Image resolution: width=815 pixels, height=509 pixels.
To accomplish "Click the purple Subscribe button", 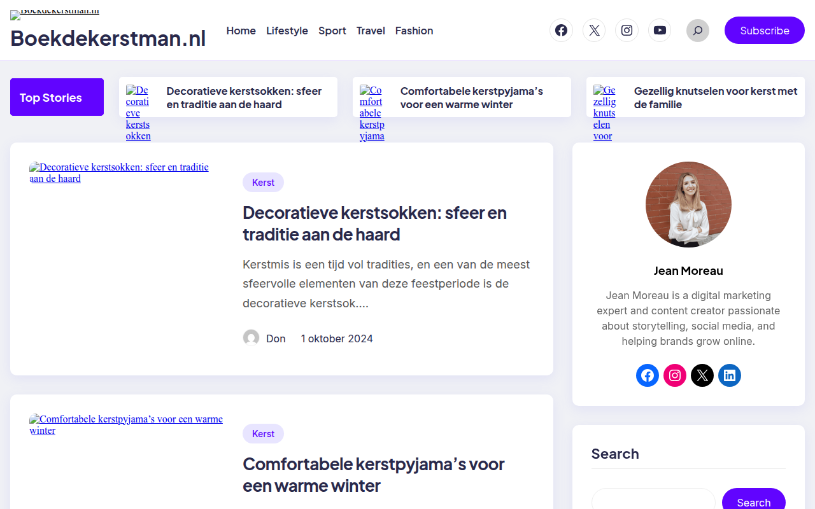I will pyautogui.click(x=765, y=31).
